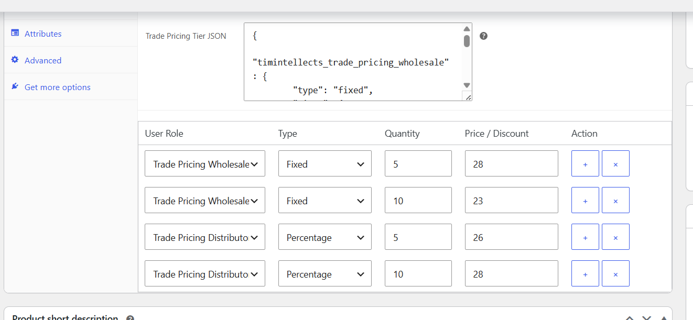693x320 pixels.
Task: Click the Action column header
Action: click(x=584, y=134)
